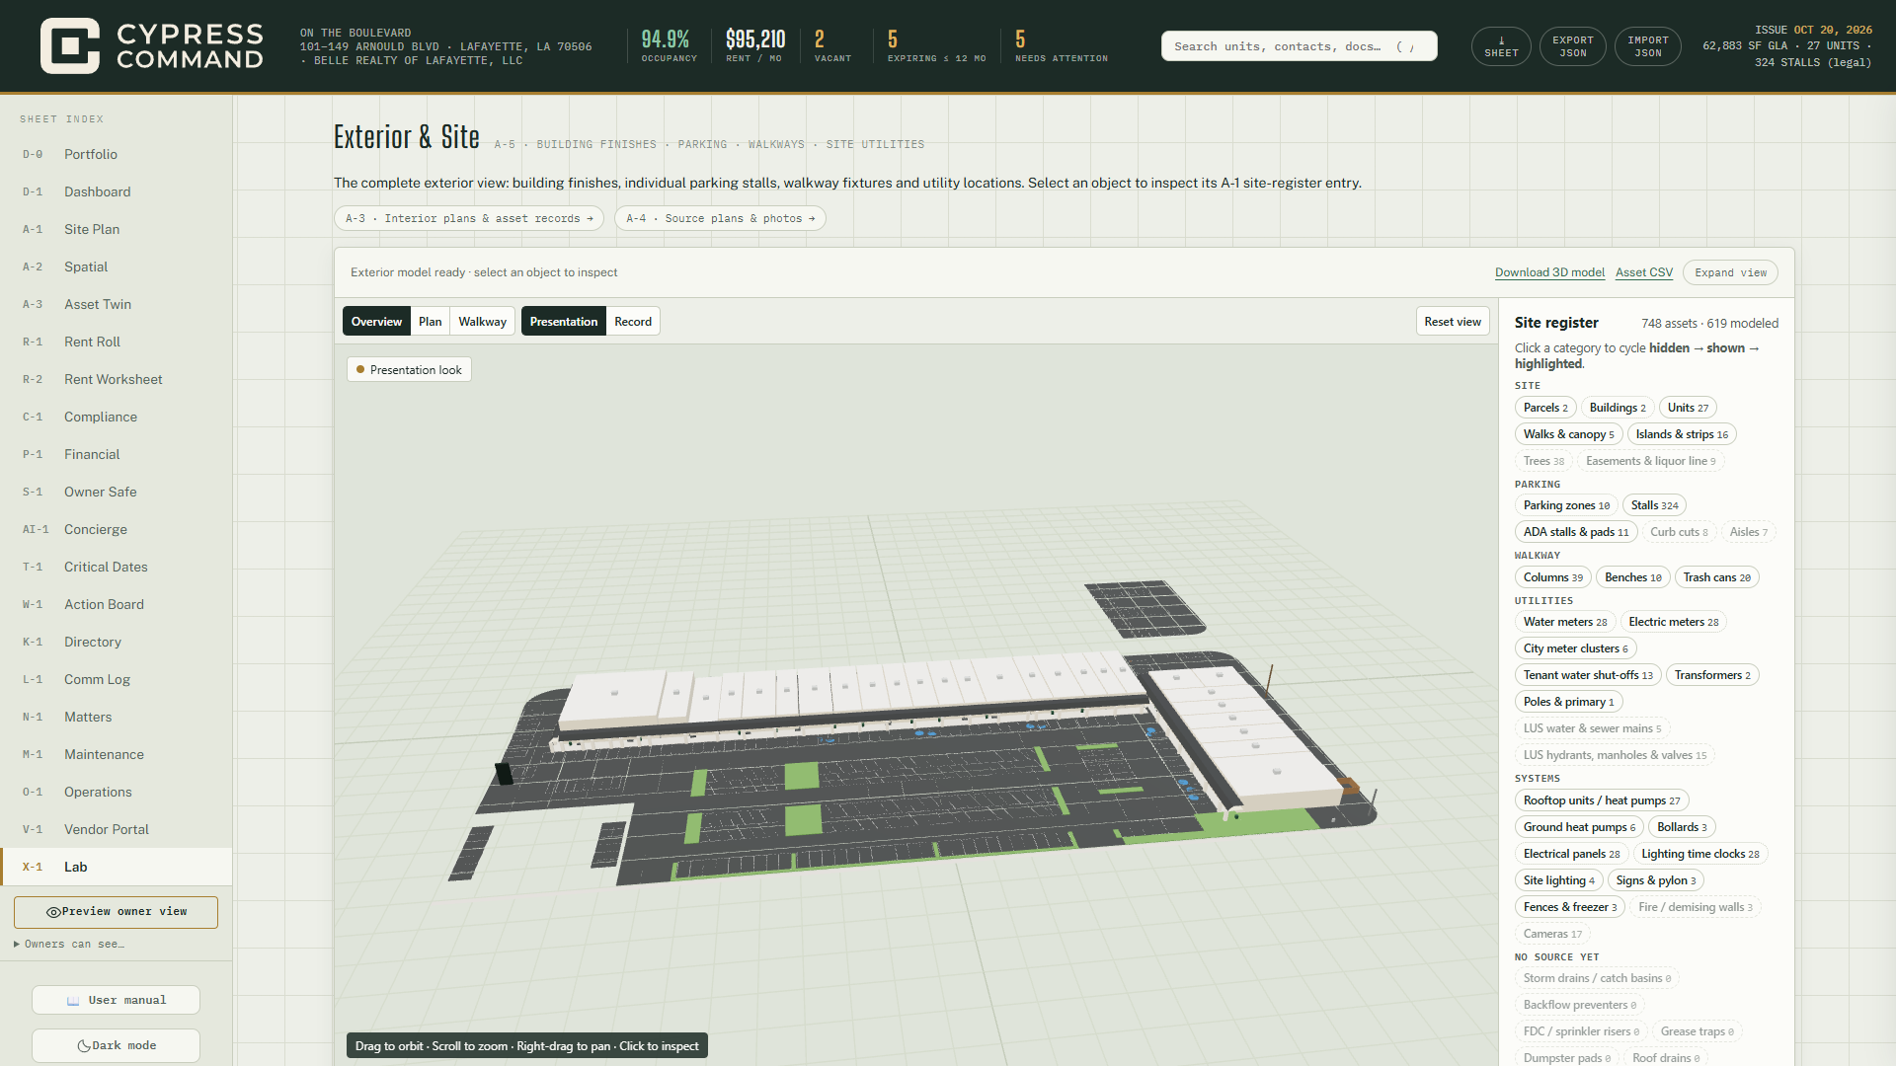Screen dimensions: 1896x1066
Task: Open Dashboard in sheet index
Action: pos(117,191)
